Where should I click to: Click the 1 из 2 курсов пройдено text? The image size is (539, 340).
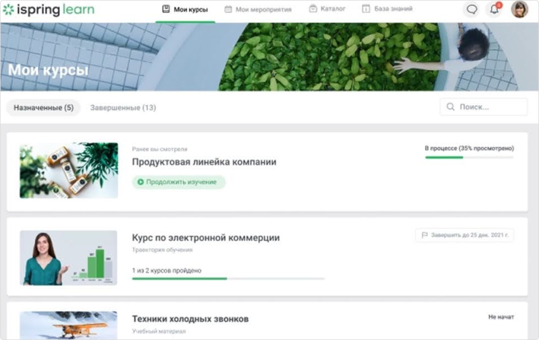[x=166, y=270]
